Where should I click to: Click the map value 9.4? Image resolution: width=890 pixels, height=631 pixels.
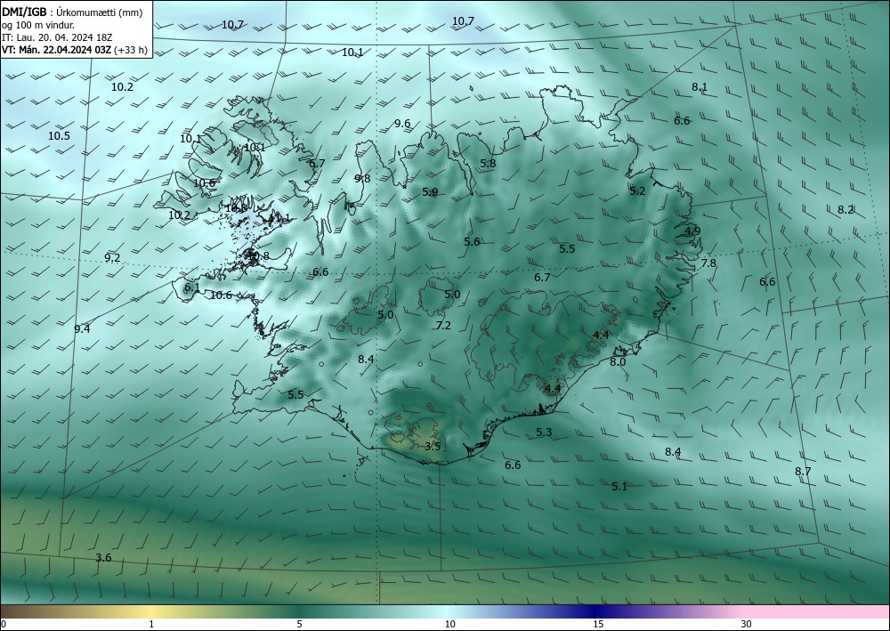[82, 328]
